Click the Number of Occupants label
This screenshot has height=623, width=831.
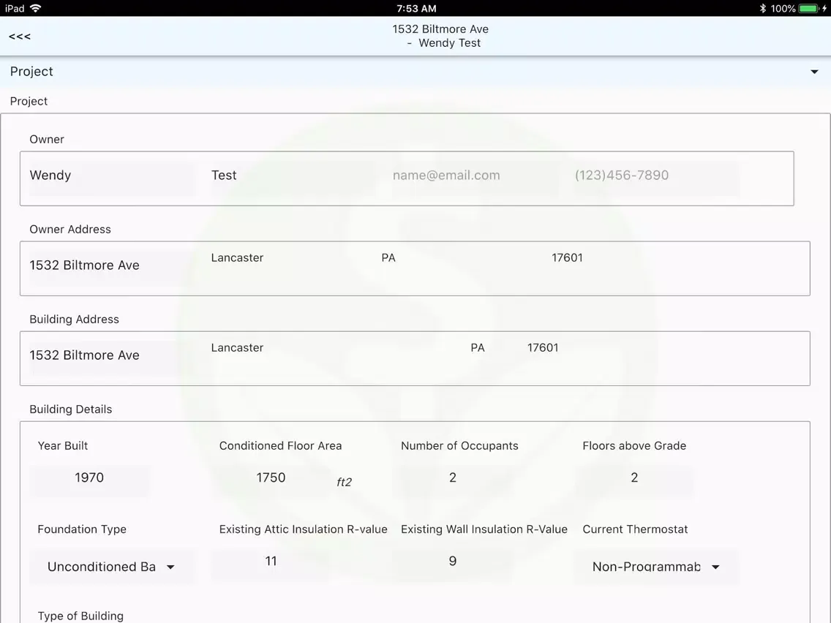459,446
